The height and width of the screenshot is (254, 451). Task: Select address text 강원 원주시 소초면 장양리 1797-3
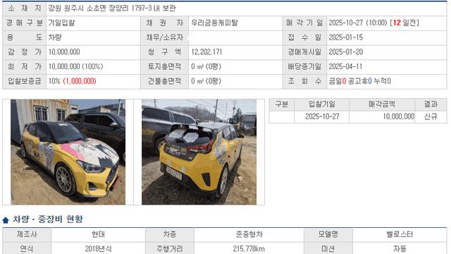(x=100, y=8)
